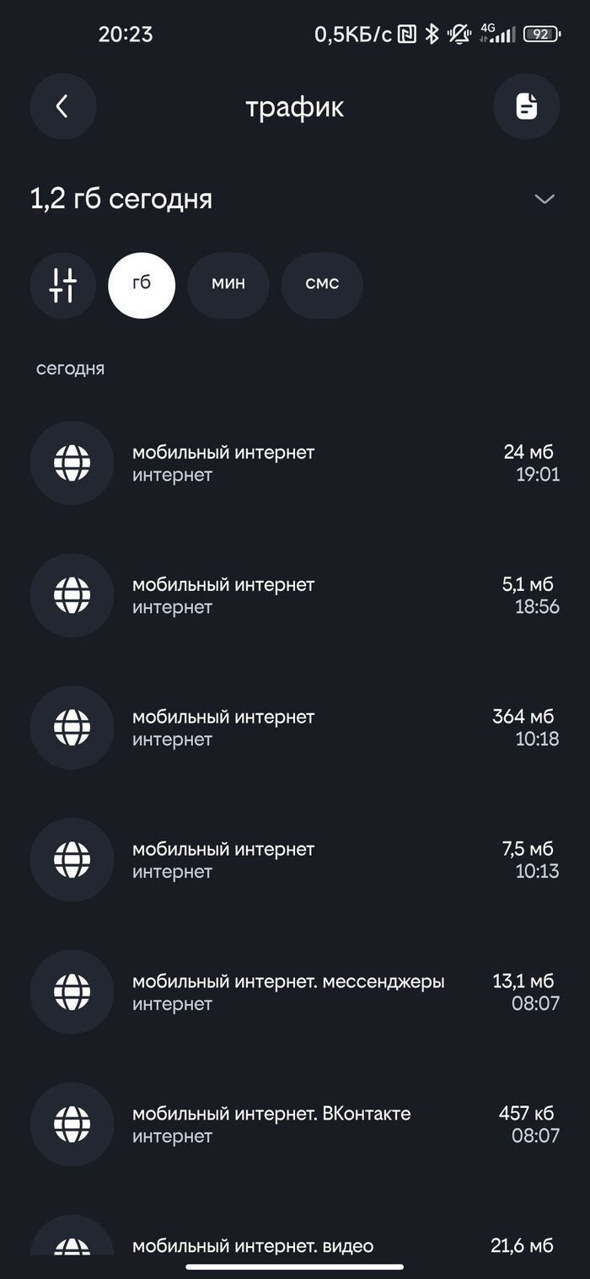Tap globe icon of the 24 мб entry

[x=72, y=463]
